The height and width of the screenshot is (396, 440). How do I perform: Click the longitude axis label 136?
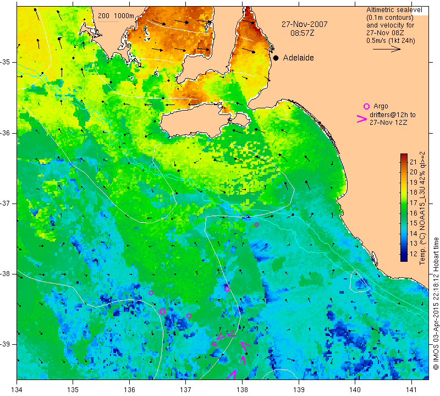[x=130, y=390]
